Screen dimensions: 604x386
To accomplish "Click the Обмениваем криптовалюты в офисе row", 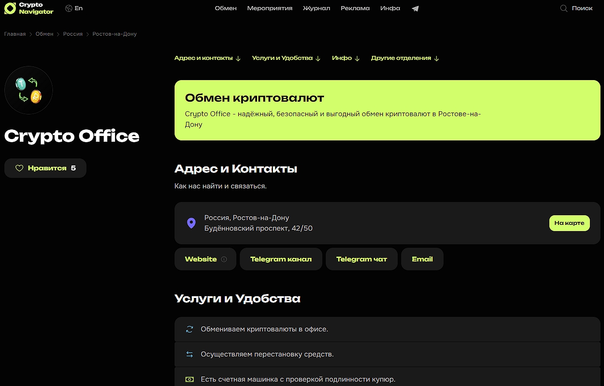I will pos(388,329).
